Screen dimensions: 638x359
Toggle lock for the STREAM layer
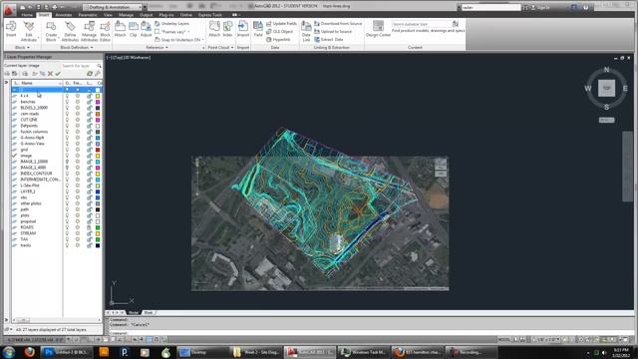pos(89,233)
